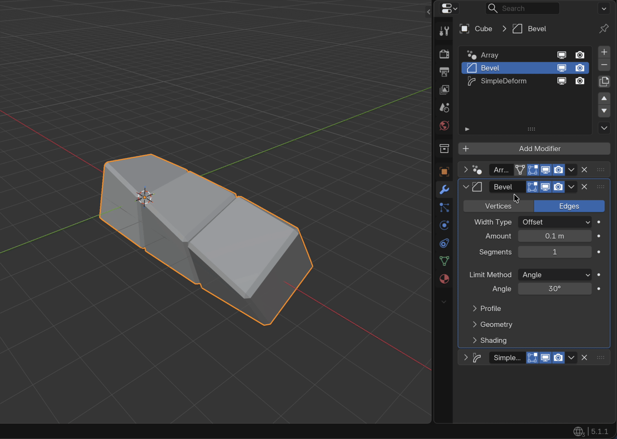Viewport: 617px width, 439px height.
Task: Open the World properties tab
Action: click(444, 126)
